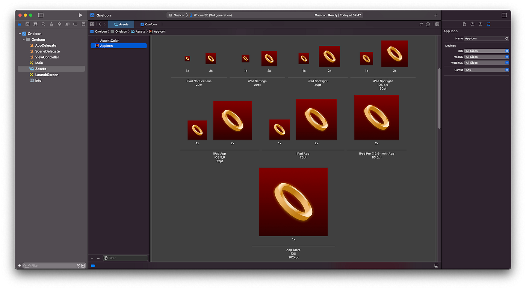Open the Report navigator list icon

(83, 24)
